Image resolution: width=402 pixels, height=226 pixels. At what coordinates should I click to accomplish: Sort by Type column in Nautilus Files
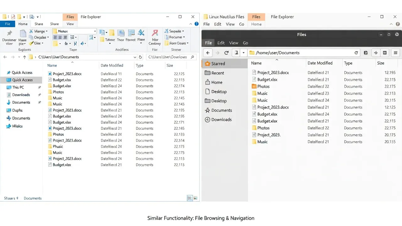[x=348, y=63]
